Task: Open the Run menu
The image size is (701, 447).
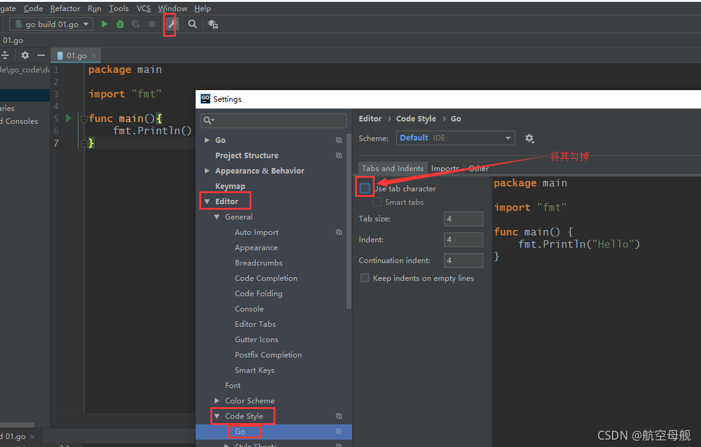Action: (94, 9)
